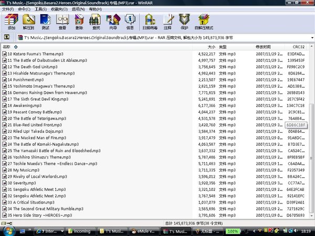The image size is (315, 236).
Task: Sort by the Type (类型) column header
Action: tap(235, 47)
